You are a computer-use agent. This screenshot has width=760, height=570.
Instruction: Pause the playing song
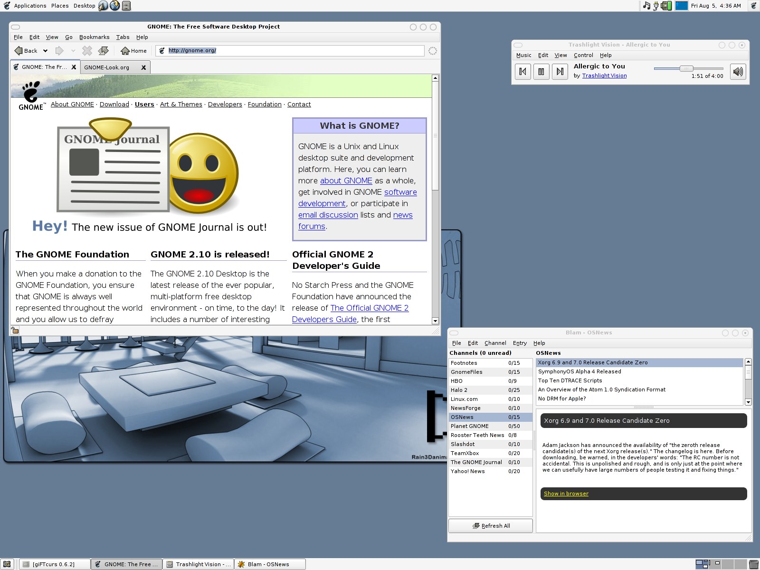[541, 72]
